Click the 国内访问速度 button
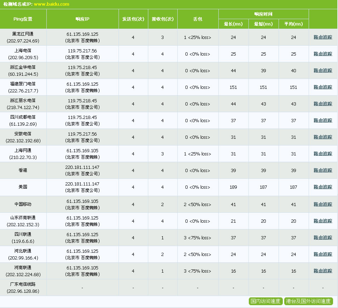 (265, 301)
